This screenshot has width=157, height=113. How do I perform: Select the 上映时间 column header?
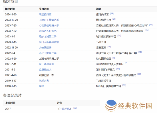[10, 103]
